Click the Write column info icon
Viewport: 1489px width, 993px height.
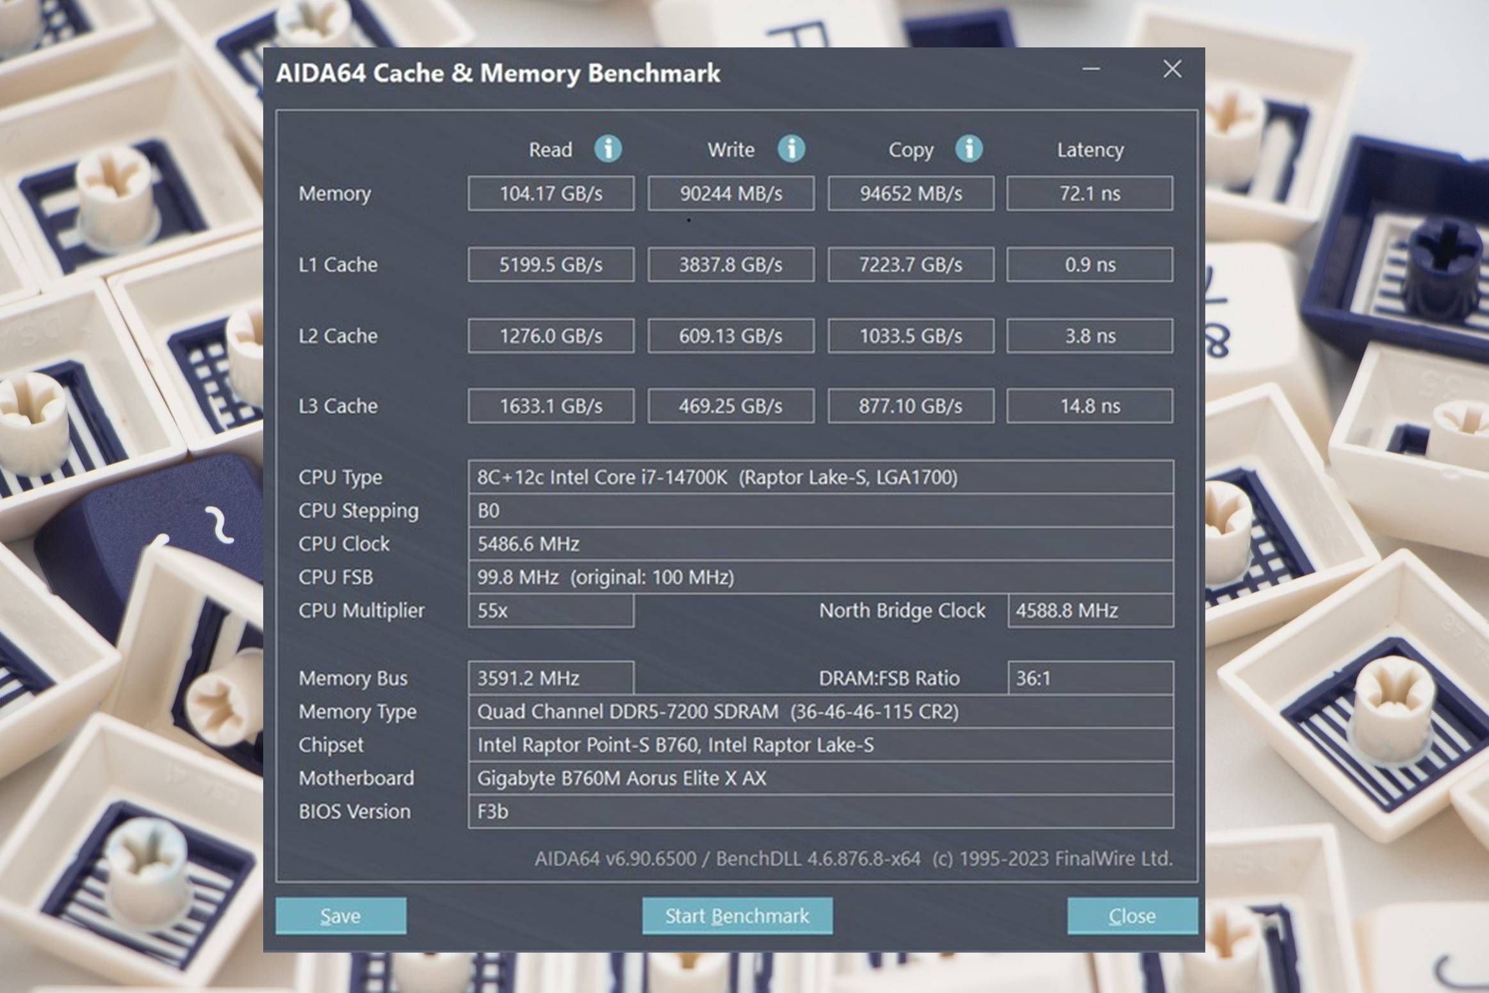[791, 149]
